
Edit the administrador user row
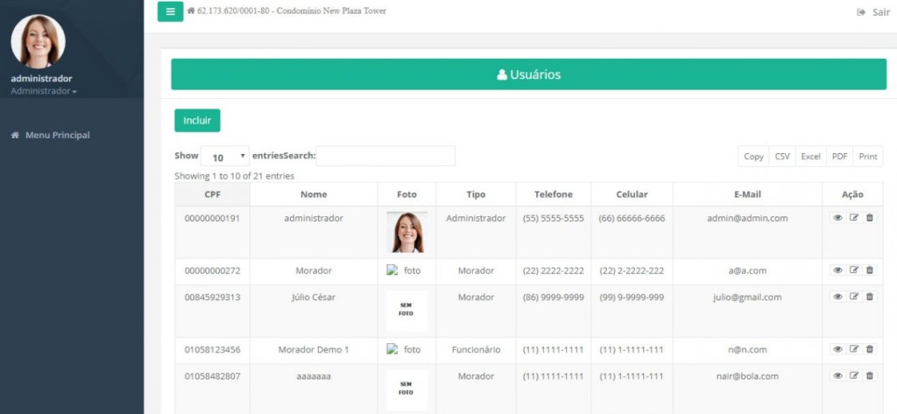[x=854, y=218]
